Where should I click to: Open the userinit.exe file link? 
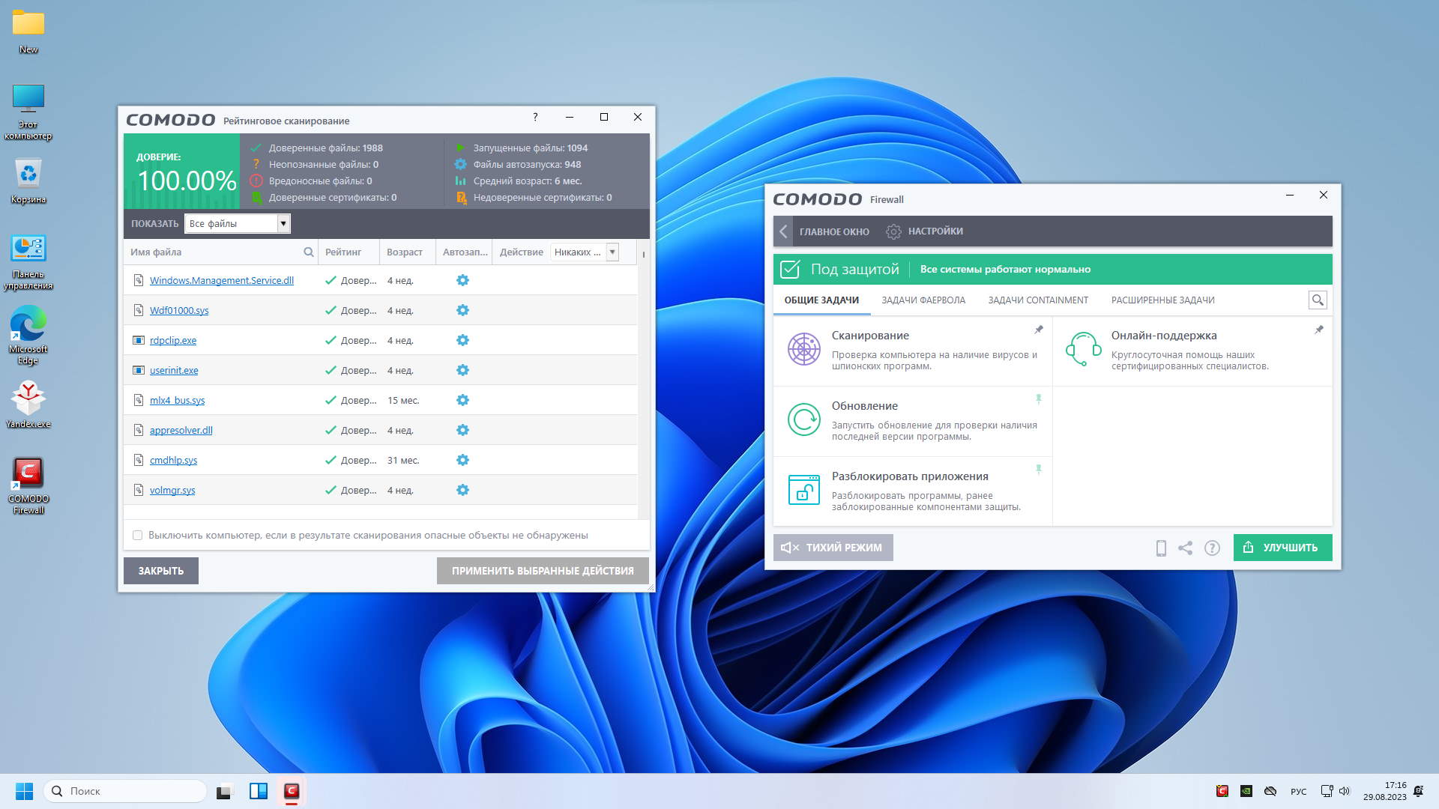[x=174, y=371]
